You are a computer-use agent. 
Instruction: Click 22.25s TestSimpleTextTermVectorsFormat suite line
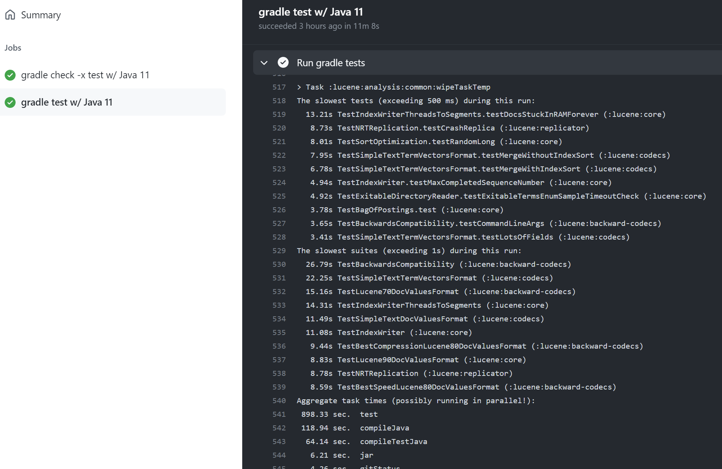point(429,278)
